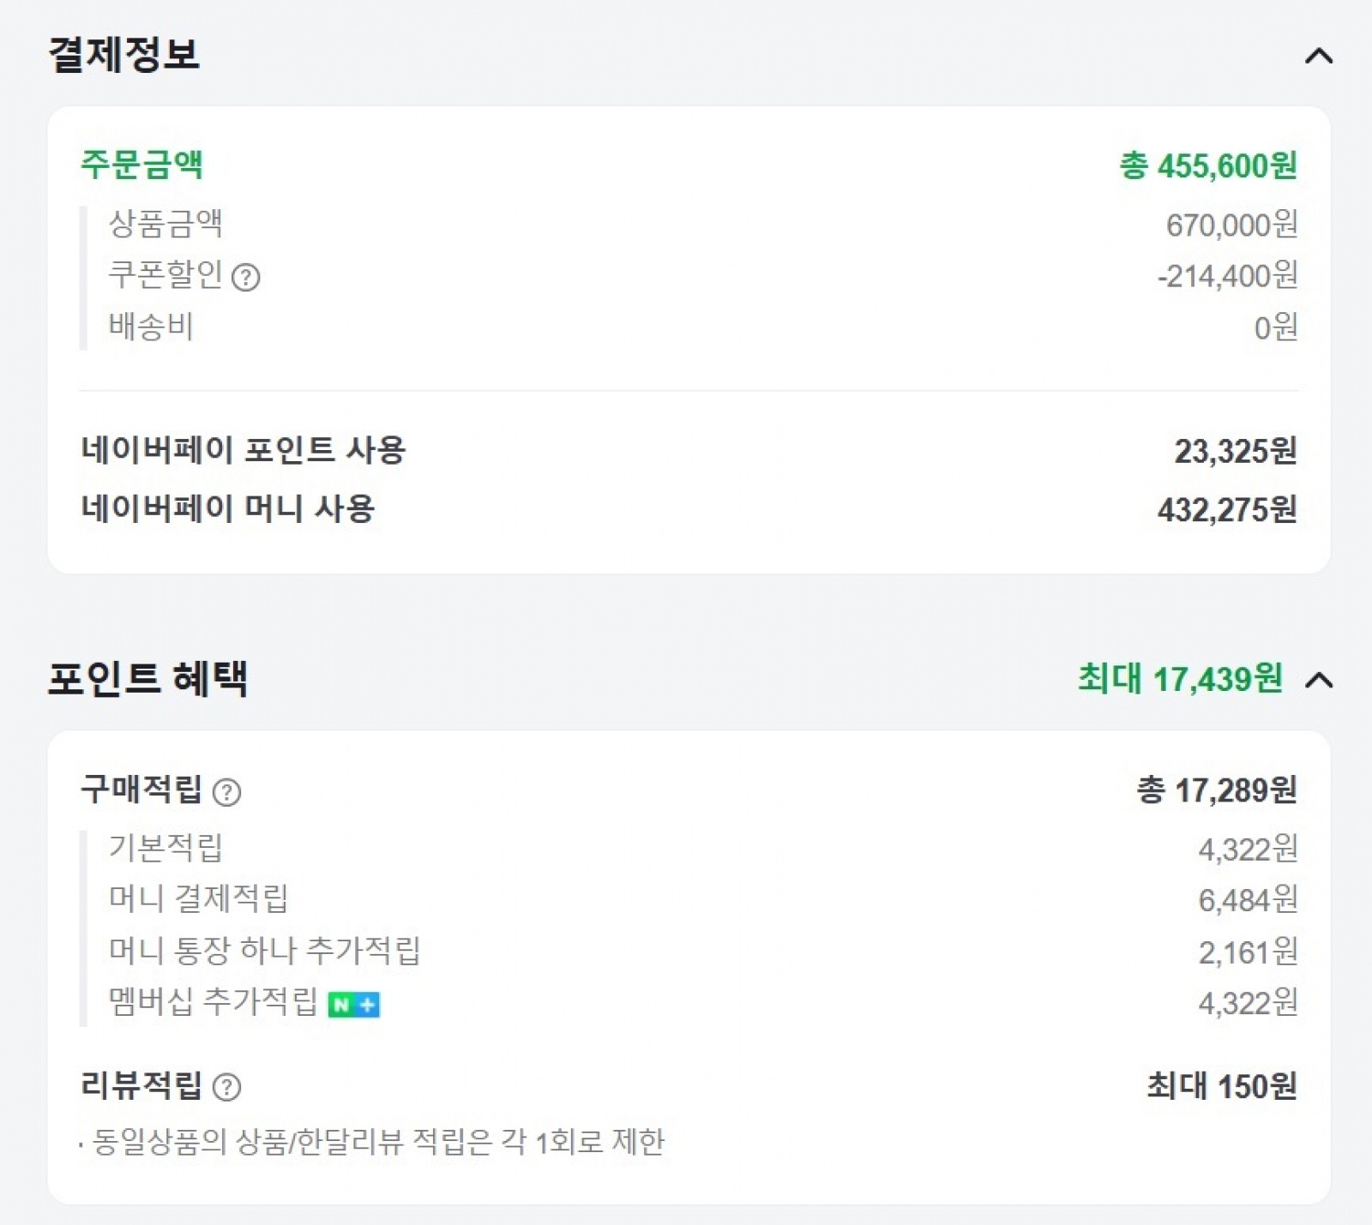Collapse the 결제정보 section chevron
1372x1225 pixels.
(1318, 57)
